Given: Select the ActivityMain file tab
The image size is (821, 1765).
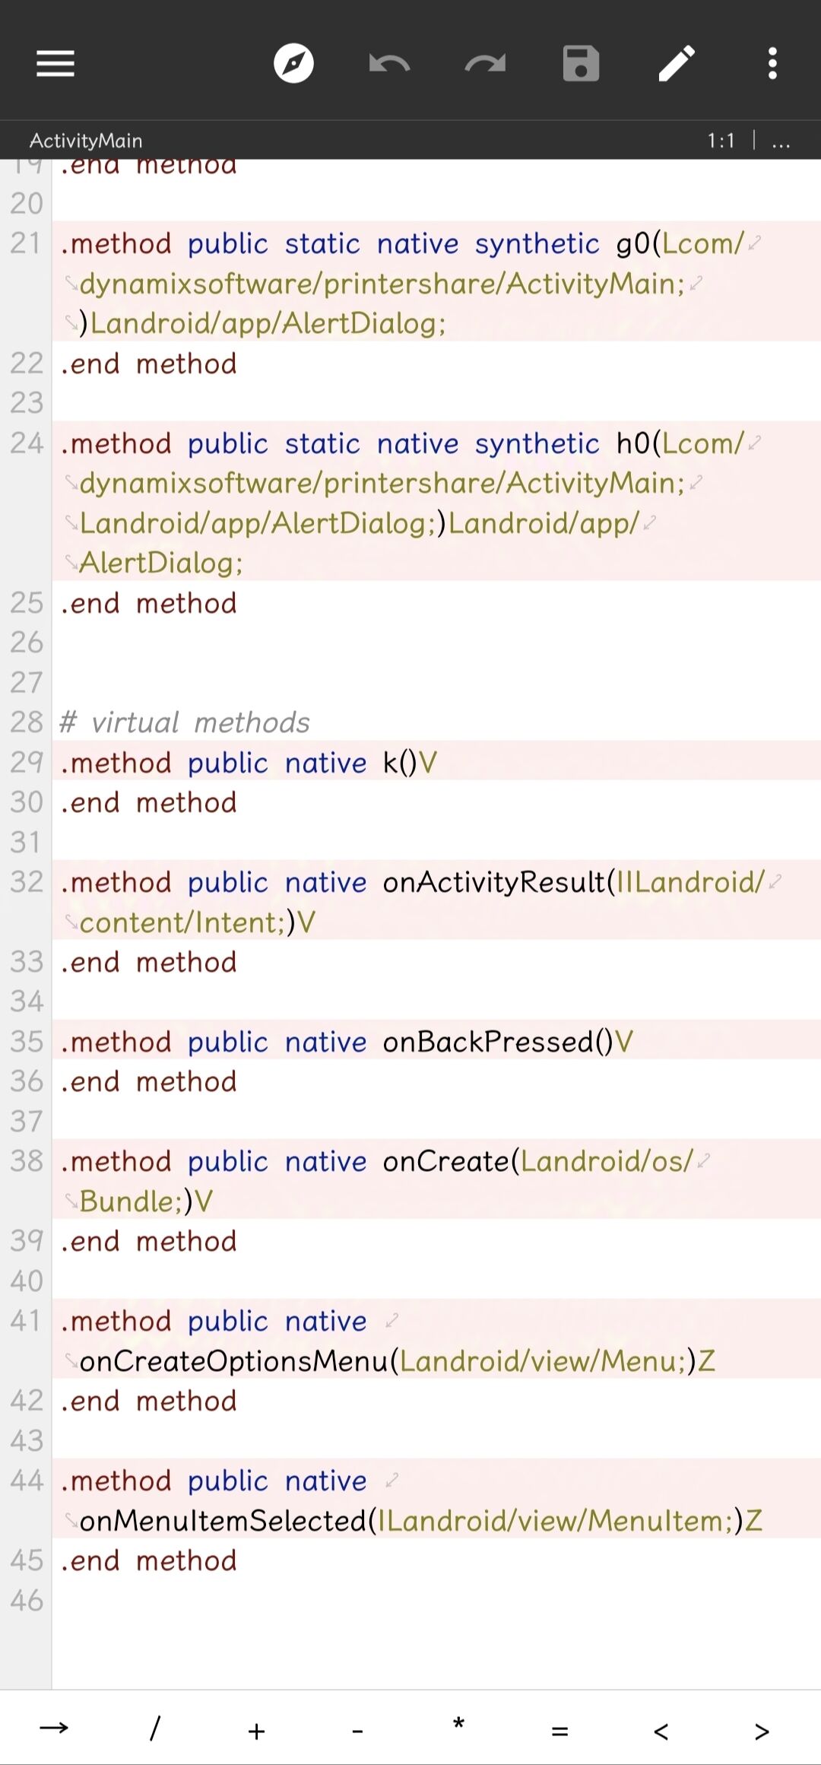Looking at the screenshot, I should coord(86,141).
